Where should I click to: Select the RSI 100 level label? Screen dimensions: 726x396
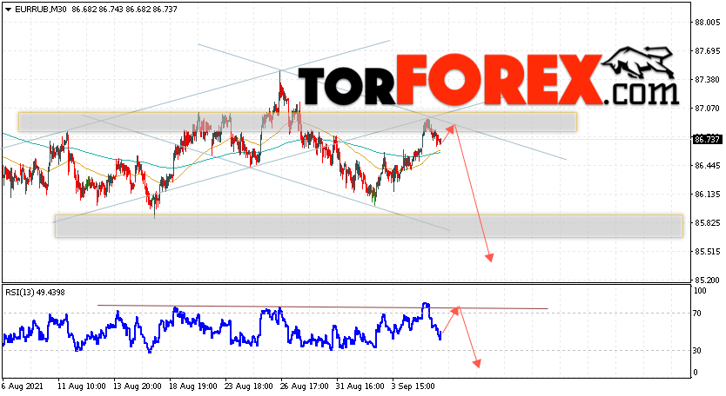[700, 291]
